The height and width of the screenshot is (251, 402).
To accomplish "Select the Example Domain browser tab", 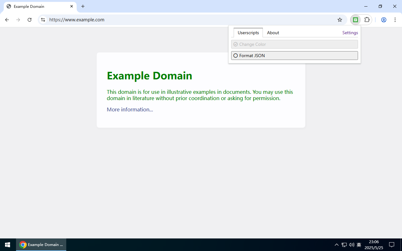I will pos(40,6).
